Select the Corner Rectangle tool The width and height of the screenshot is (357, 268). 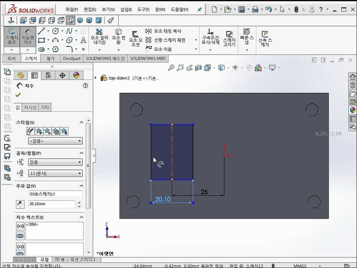[42, 40]
